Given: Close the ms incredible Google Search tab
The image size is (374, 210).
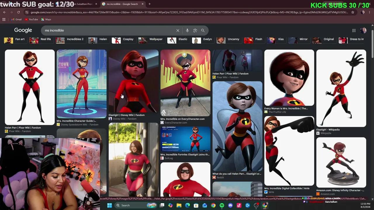Looking at the screenshot, I should [x=143, y=4].
